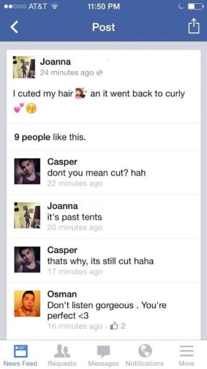
Task: Click Casper's name on 'thats why' comment
Action: [63, 250]
